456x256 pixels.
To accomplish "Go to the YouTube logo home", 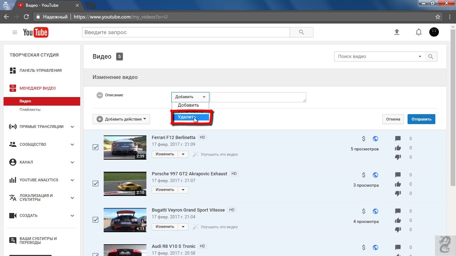I will 36,32.
